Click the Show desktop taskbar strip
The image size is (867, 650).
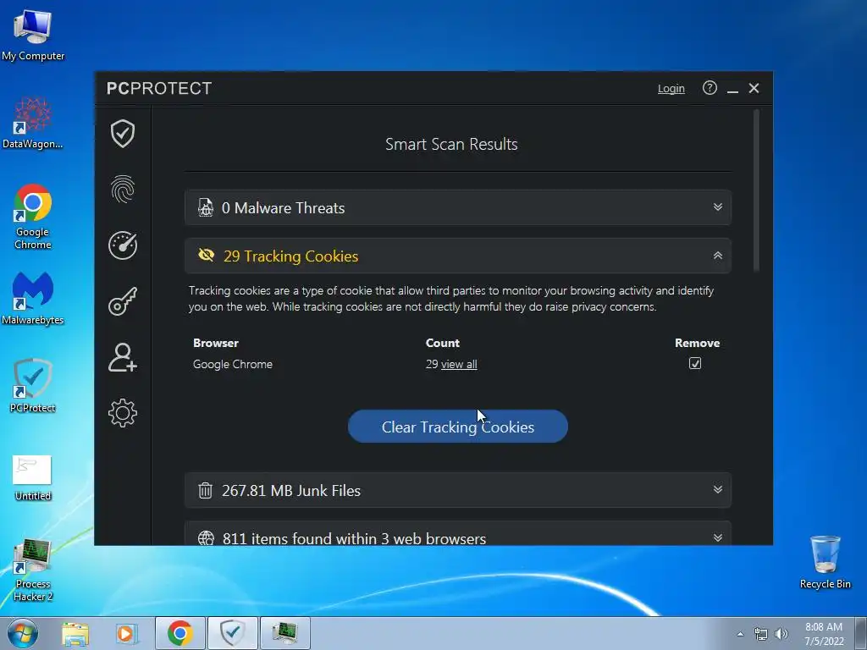[x=860, y=633]
